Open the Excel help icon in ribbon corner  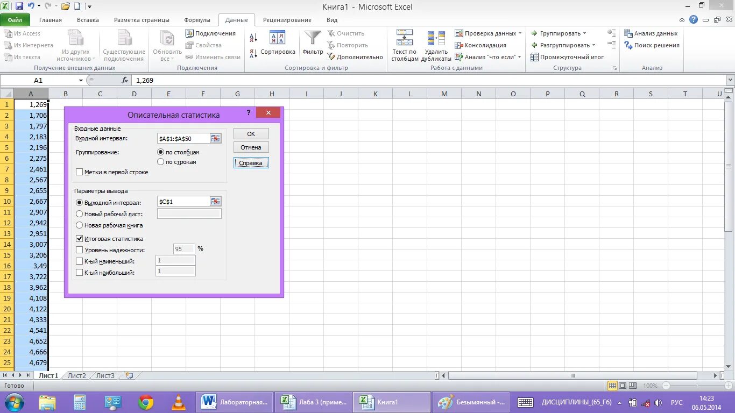coord(694,20)
